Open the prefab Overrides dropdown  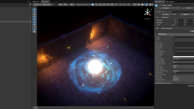[169, 14]
